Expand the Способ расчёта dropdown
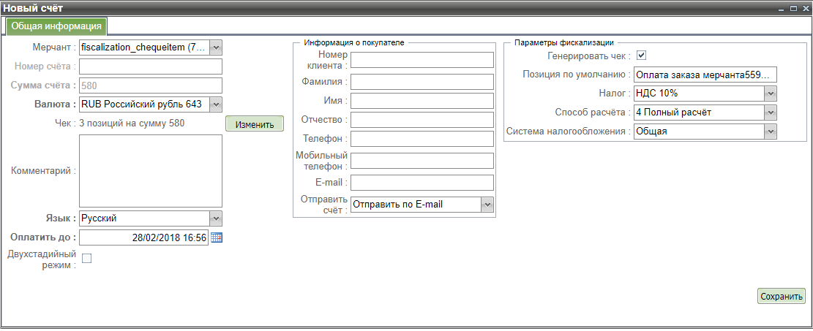The width and height of the screenshot is (813, 331). 770,113
